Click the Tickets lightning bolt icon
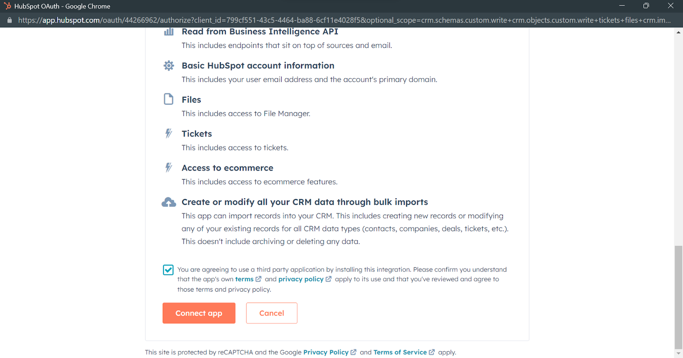The image size is (683, 358). [169, 133]
